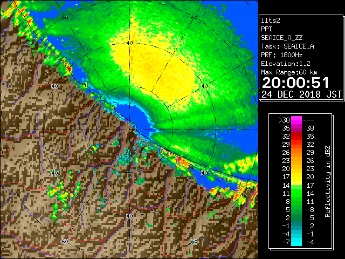The height and width of the screenshot is (259, 345).
Task: Click the '>38' legend label
Action: tap(284, 120)
